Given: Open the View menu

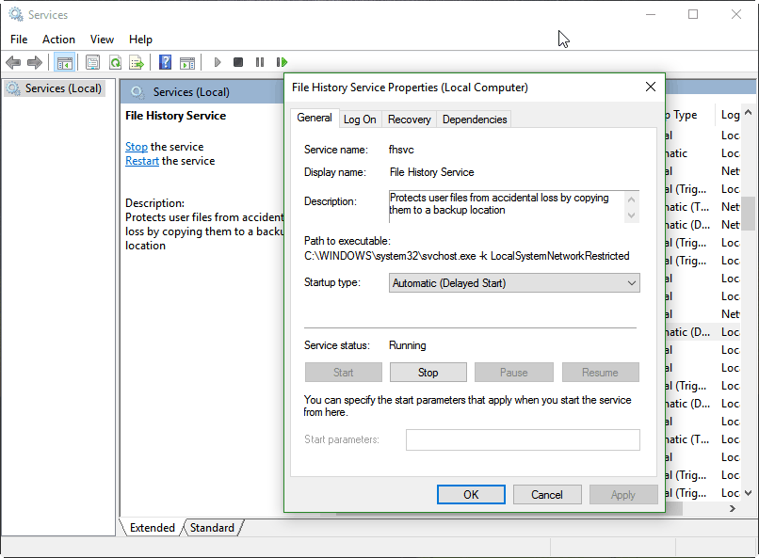Looking at the screenshot, I should 102,40.
